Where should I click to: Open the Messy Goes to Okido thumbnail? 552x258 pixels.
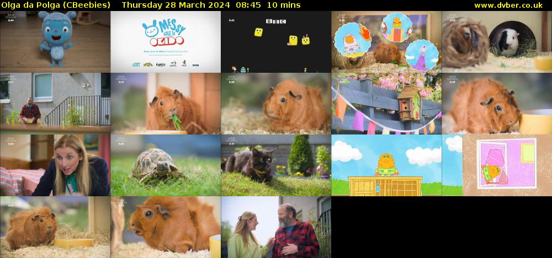[166, 41]
